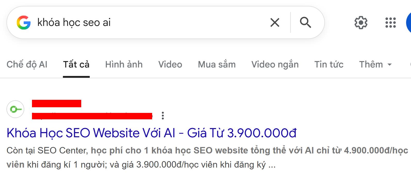Switch to the Tin tức tab

click(x=329, y=64)
